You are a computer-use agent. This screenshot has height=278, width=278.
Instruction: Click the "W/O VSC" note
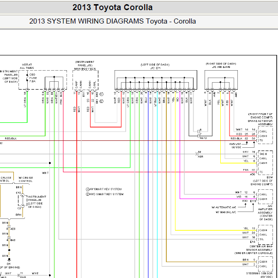235,144
